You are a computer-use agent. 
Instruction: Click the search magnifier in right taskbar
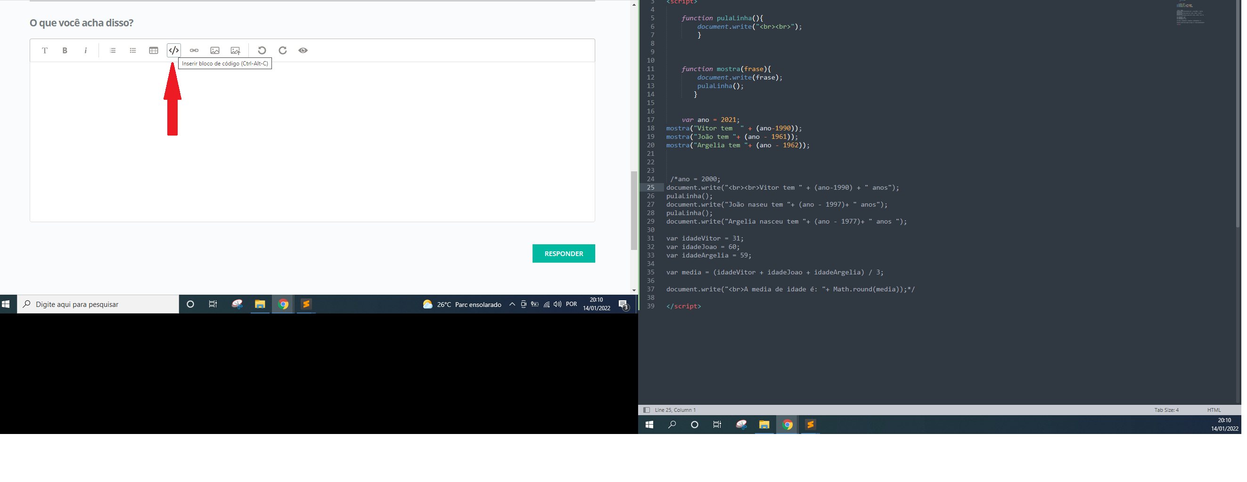coord(672,425)
